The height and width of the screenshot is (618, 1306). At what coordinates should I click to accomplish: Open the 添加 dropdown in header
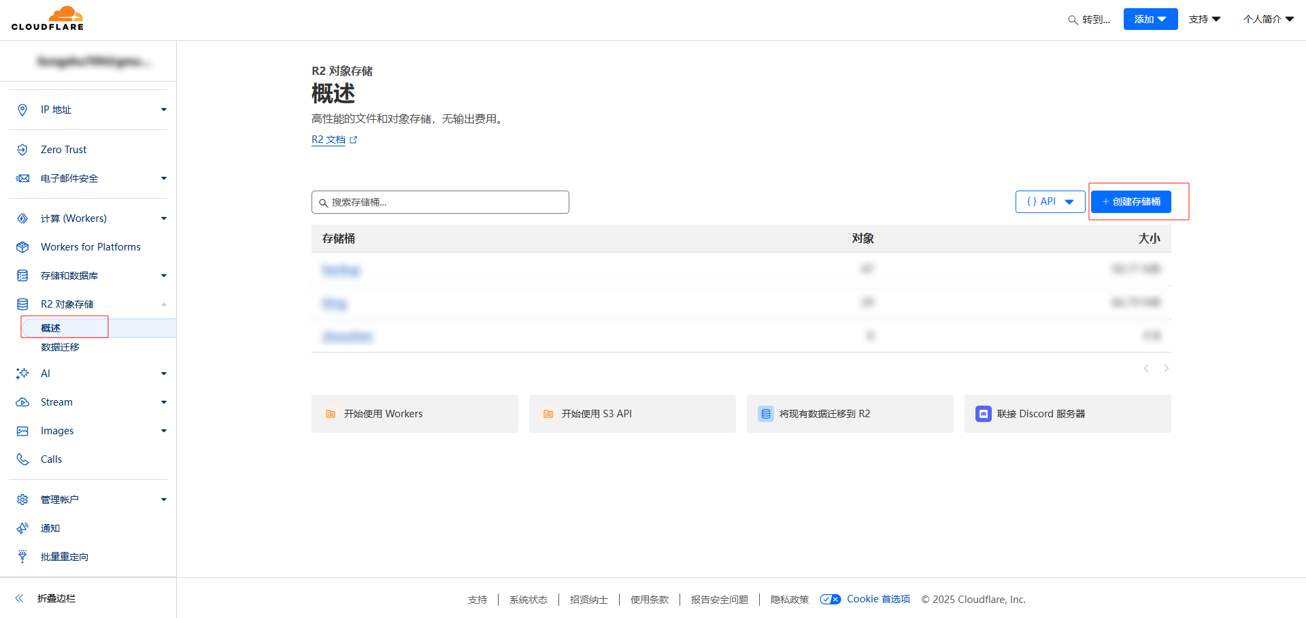(x=1150, y=19)
